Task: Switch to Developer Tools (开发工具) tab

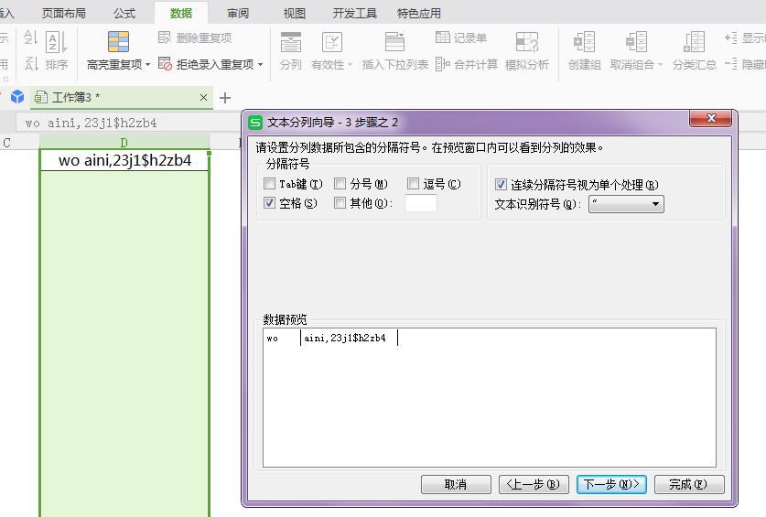Action: (355, 13)
